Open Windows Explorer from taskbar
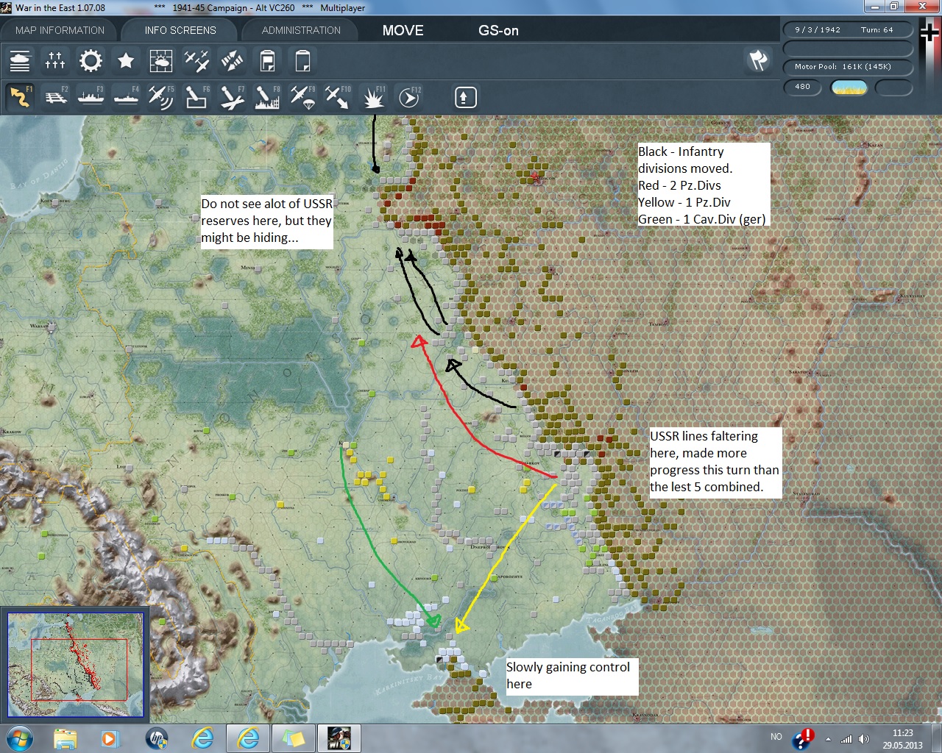942x753 pixels. click(x=65, y=738)
